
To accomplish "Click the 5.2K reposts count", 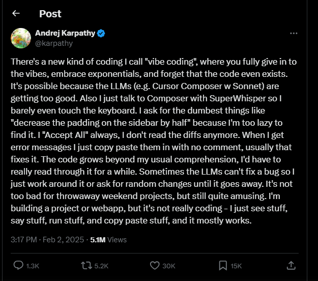I will (x=101, y=266).
